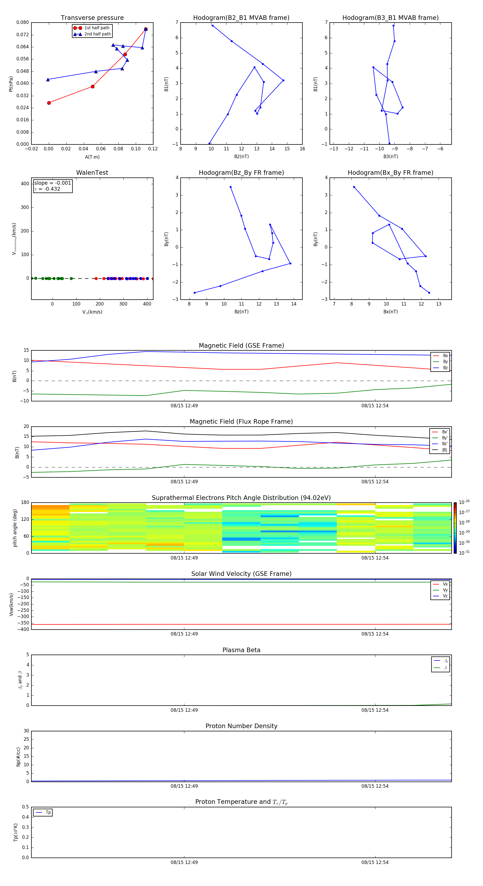Click 'Hodogram(B2_B1 MVAB frame)' title
The width and height of the screenshot is (483, 886).
241,17
